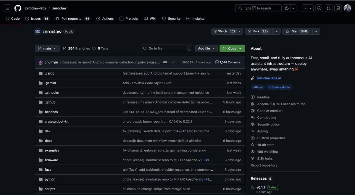Click the Activity pulse icon
Image resolution: width=355 pixels, height=195 pixels.
[253, 131]
